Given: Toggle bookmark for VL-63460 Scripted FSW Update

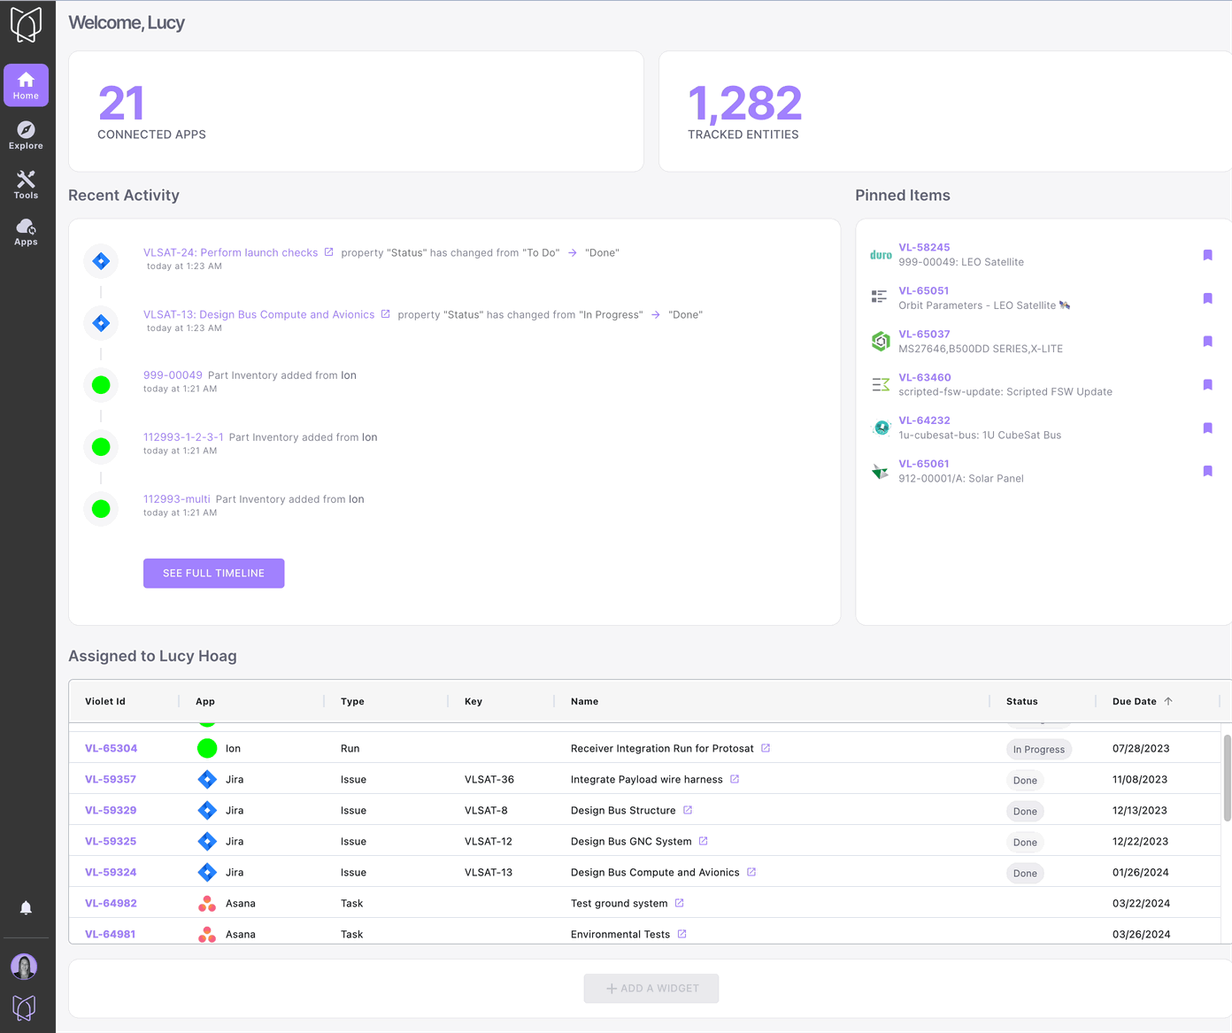Looking at the screenshot, I should (x=1207, y=385).
